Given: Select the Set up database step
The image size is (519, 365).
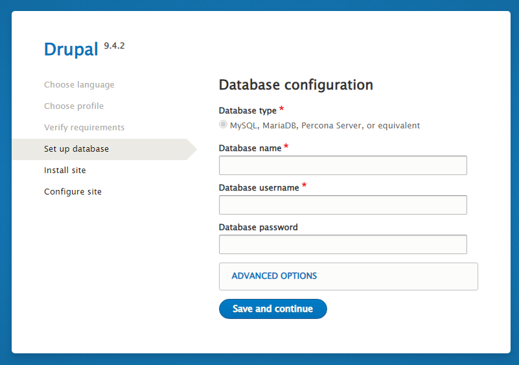Looking at the screenshot, I should 76,149.
